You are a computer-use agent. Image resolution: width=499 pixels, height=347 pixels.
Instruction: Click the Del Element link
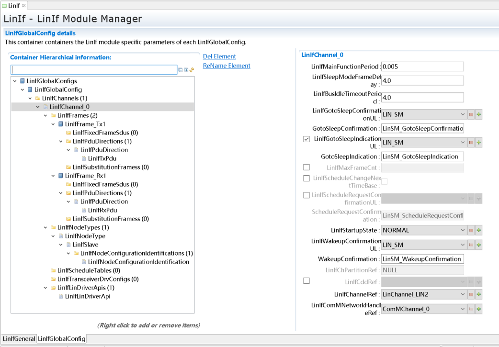[x=219, y=56]
